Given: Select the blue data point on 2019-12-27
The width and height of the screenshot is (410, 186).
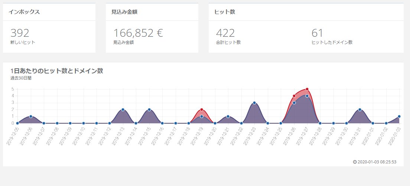Looking at the screenshot, I should (x=307, y=96).
